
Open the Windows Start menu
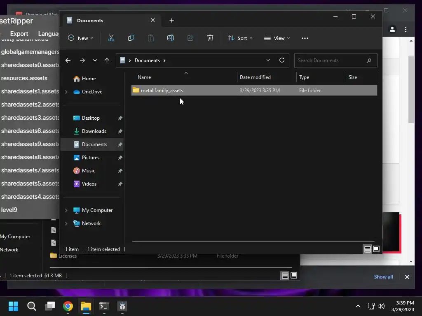point(13,306)
